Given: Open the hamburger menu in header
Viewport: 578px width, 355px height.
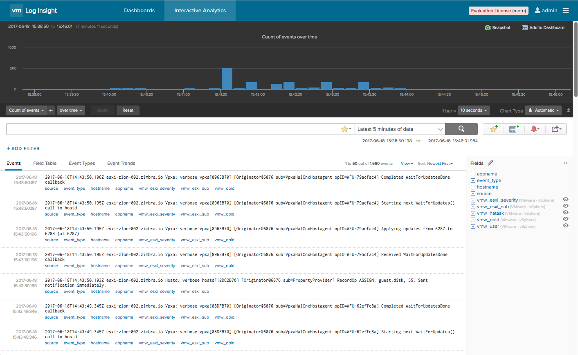Looking at the screenshot, I should pos(566,11).
